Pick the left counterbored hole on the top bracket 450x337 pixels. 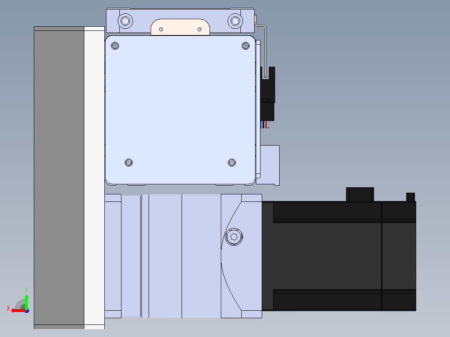pos(125,21)
